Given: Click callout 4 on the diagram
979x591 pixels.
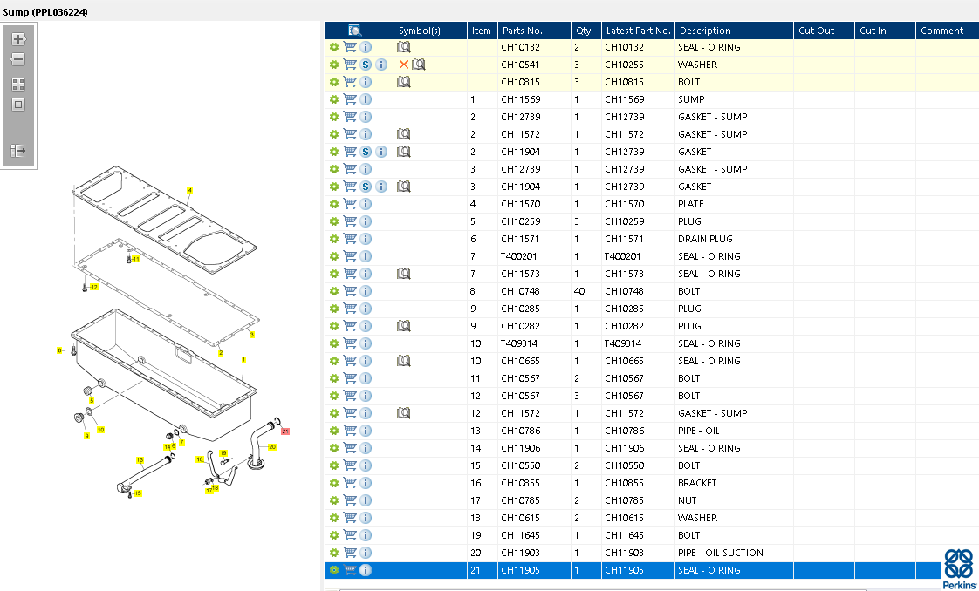Looking at the screenshot, I should 189,190.
